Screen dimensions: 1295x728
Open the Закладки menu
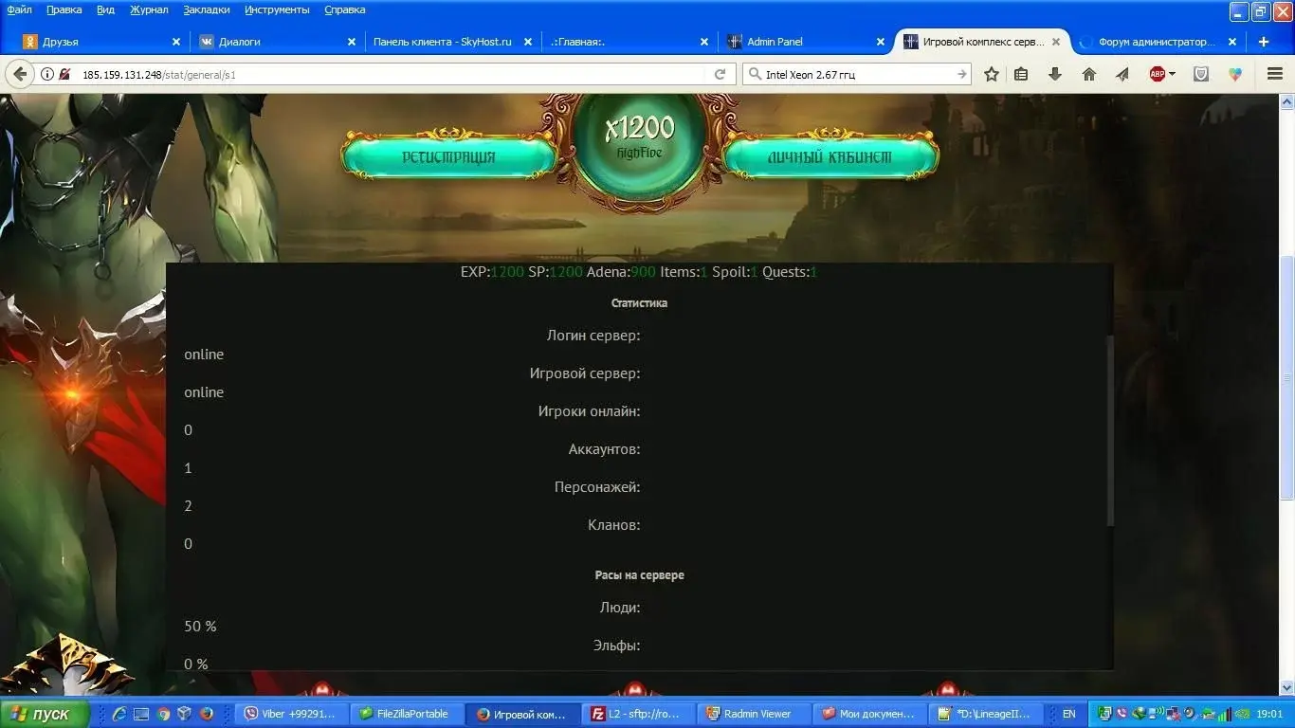206,9
